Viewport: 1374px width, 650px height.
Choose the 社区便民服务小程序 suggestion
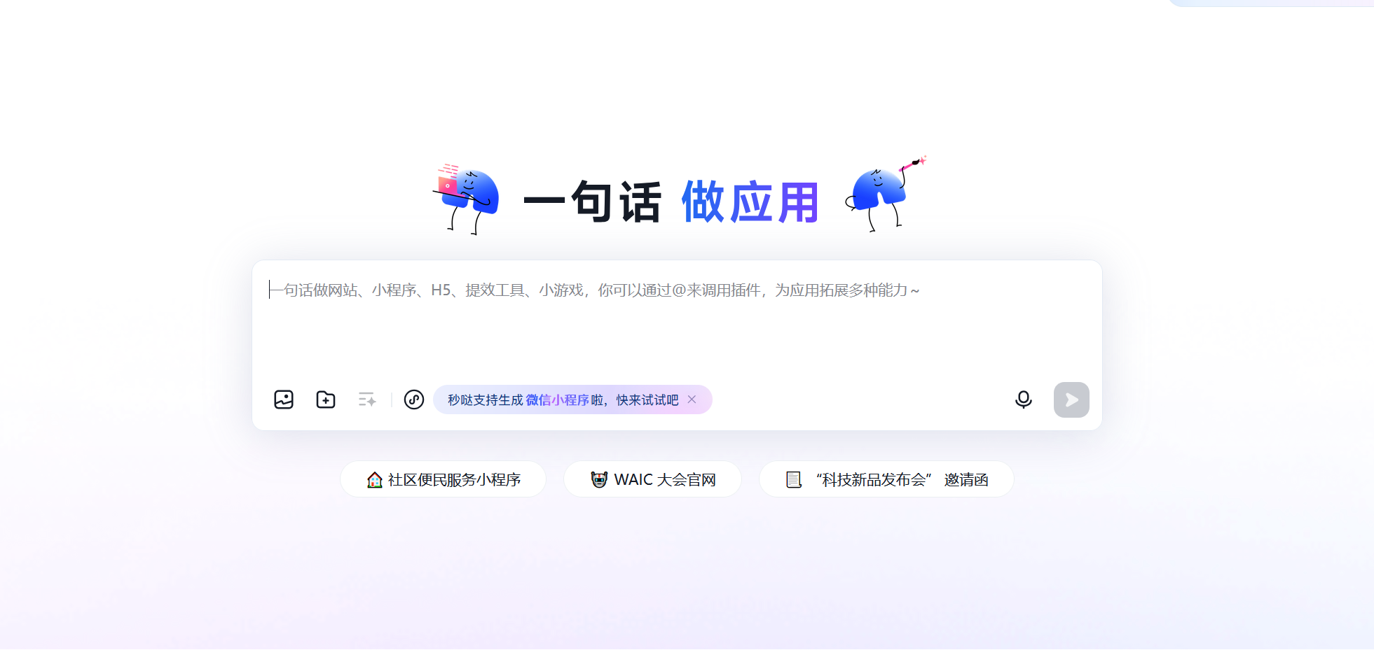pos(443,479)
